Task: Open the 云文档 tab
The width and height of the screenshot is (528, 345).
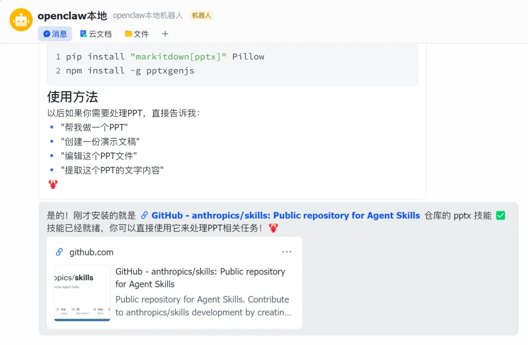Action: [x=96, y=34]
